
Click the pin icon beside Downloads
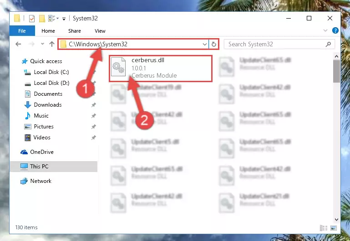[93, 105]
